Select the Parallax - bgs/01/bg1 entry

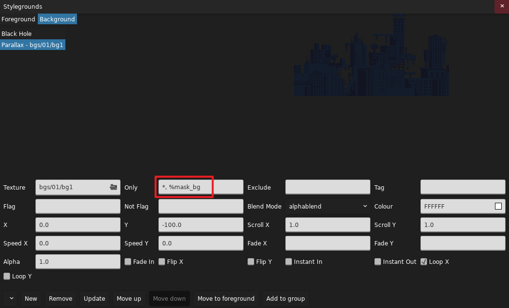coord(32,45)
